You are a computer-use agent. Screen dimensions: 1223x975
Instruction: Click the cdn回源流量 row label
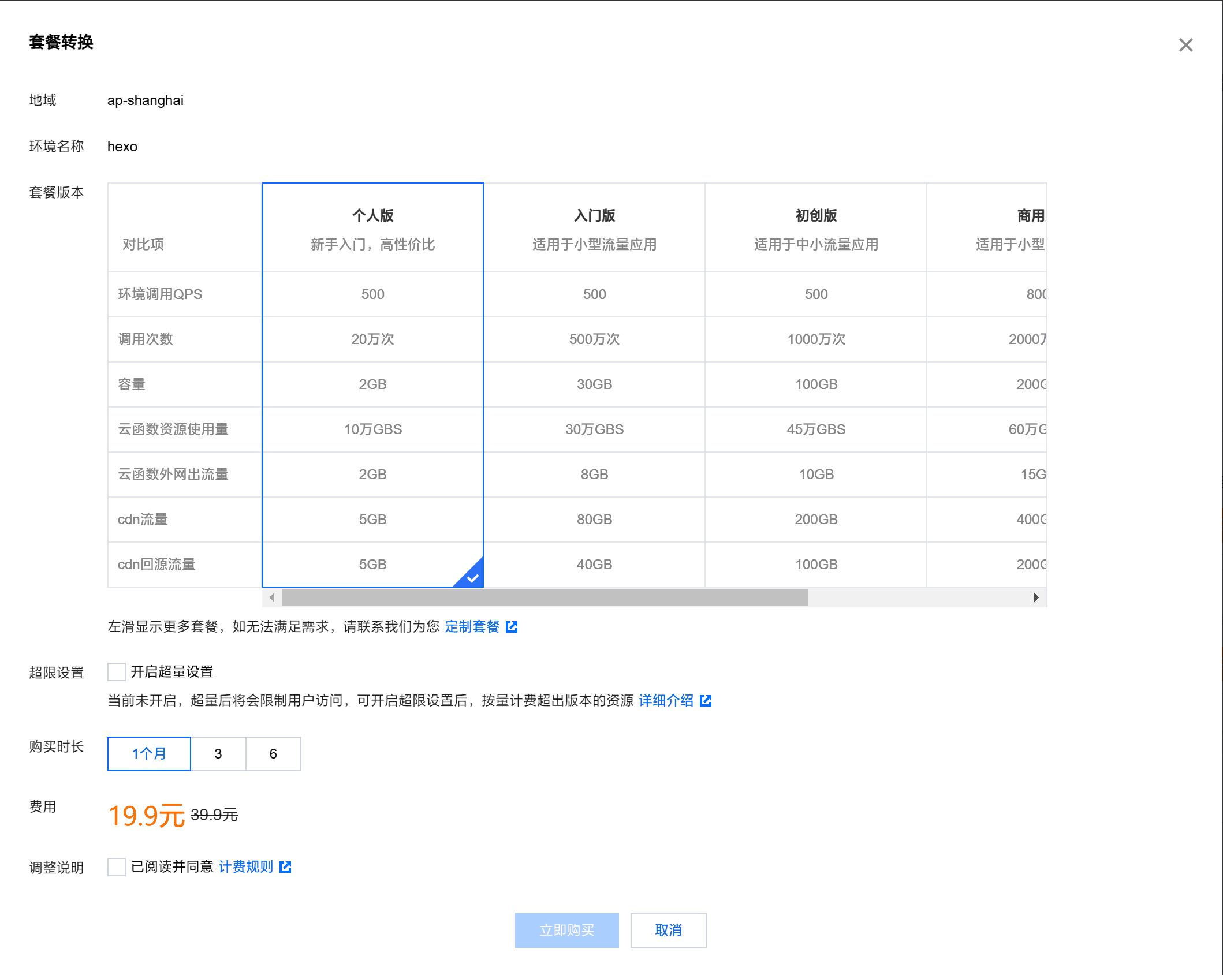pos(156,565)
